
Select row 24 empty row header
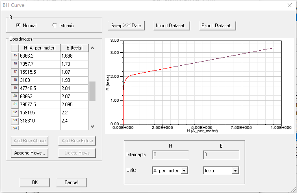[15, 128]
